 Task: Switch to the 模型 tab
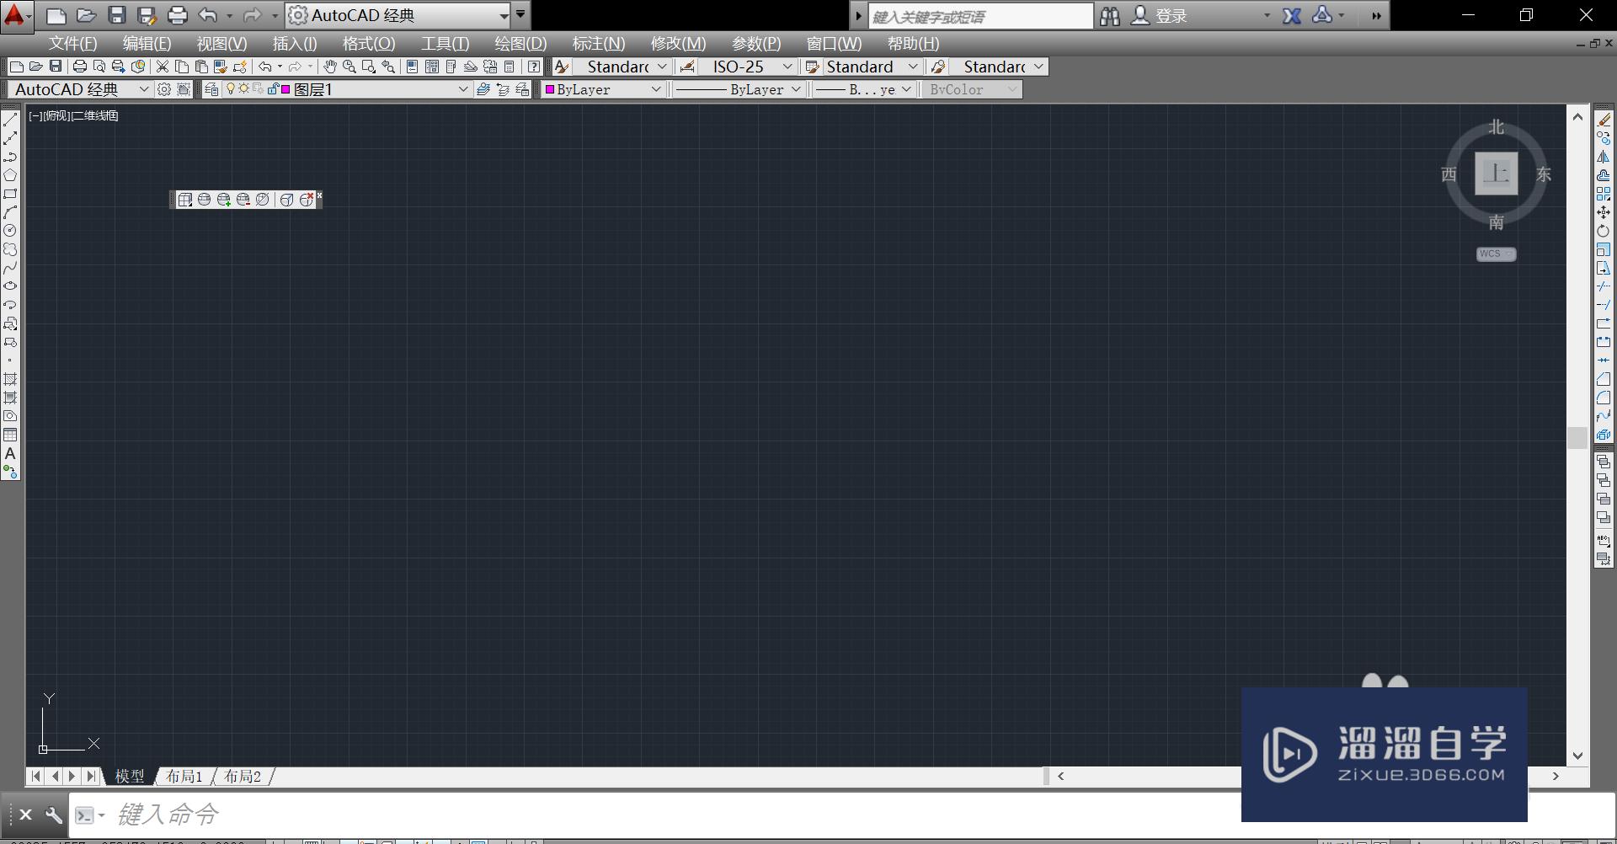click(130, 776)
